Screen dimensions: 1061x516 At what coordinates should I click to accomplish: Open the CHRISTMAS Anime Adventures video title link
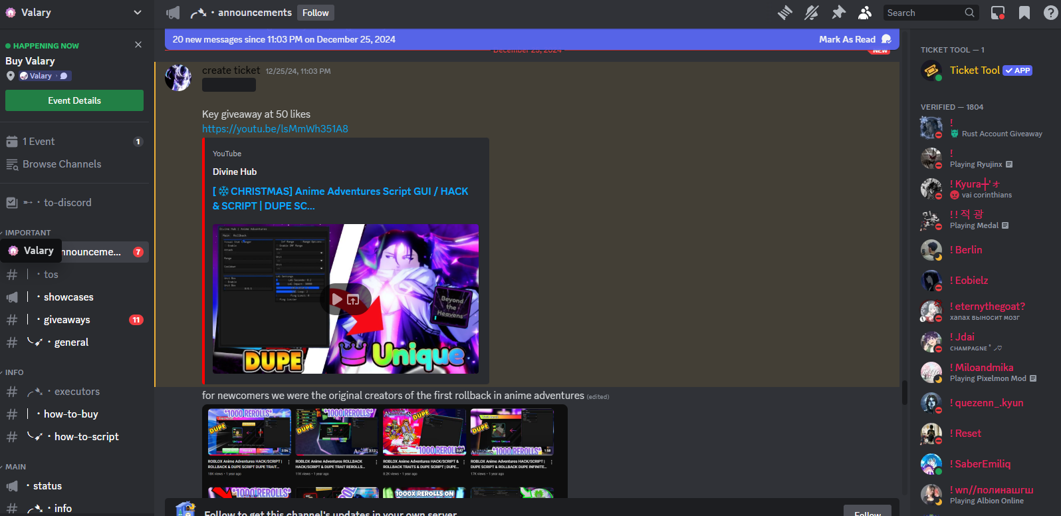click(x=340, y=198)
